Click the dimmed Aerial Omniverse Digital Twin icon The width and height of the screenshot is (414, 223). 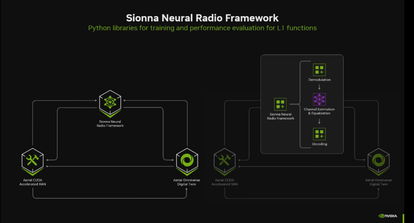coord(378,162)
